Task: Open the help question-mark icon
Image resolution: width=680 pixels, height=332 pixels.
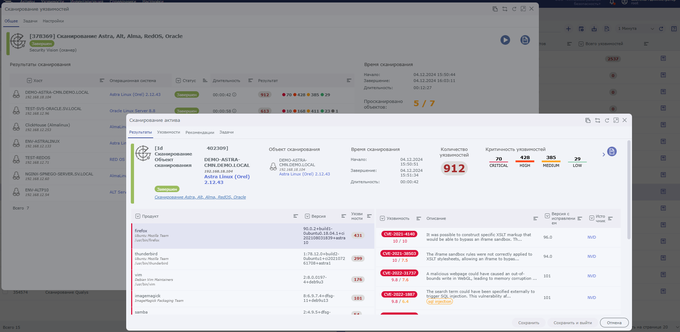Action: point(674,29)
